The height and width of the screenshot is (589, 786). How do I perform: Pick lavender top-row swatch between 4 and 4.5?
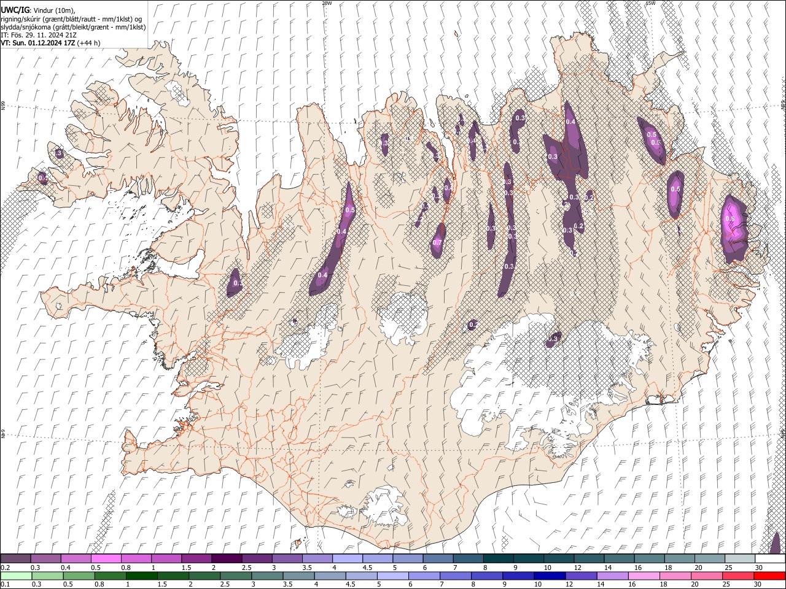[347, 559]
